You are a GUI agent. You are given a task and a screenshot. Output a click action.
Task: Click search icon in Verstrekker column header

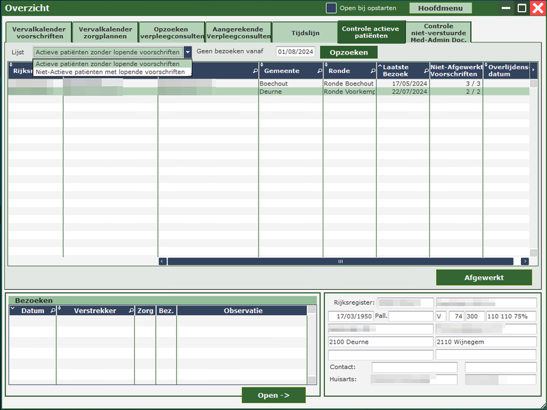pos(131,311)
